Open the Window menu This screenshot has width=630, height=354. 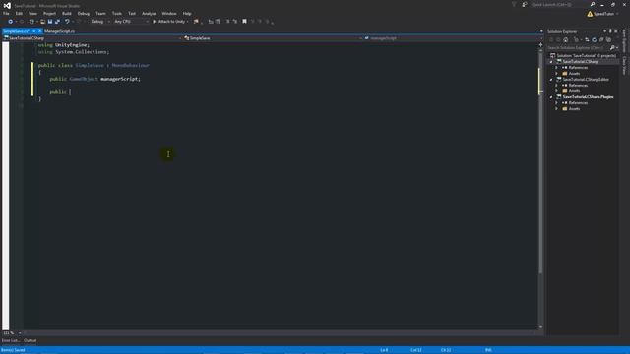point(169,13)
